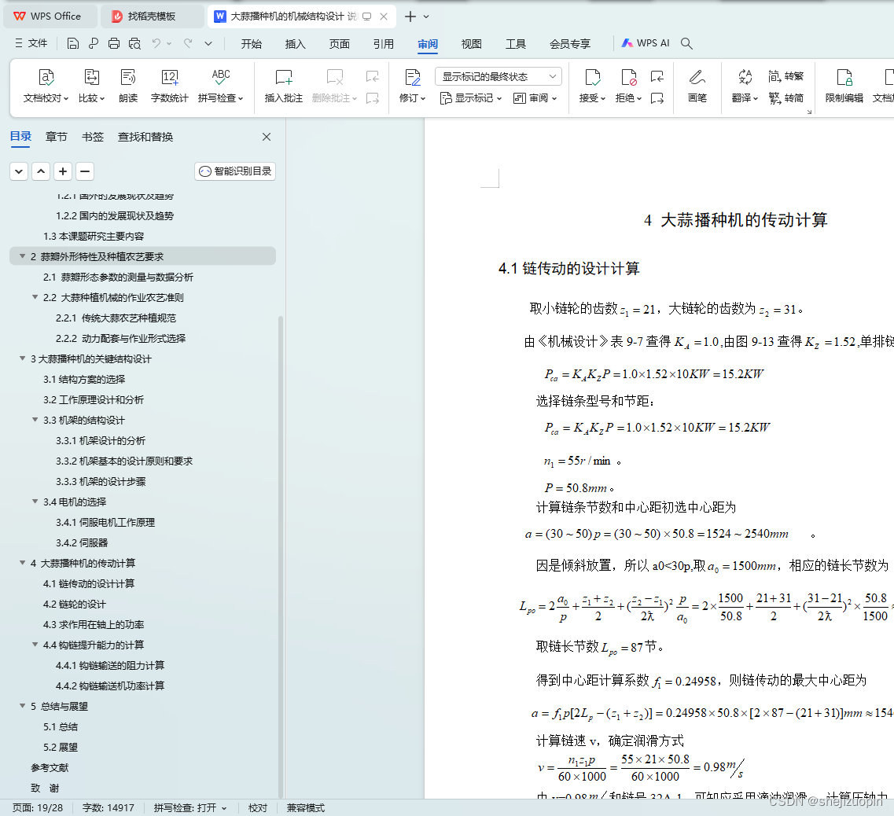Open the 文件 menu
This screenshot has width=894, height=816.
(31, 43)
